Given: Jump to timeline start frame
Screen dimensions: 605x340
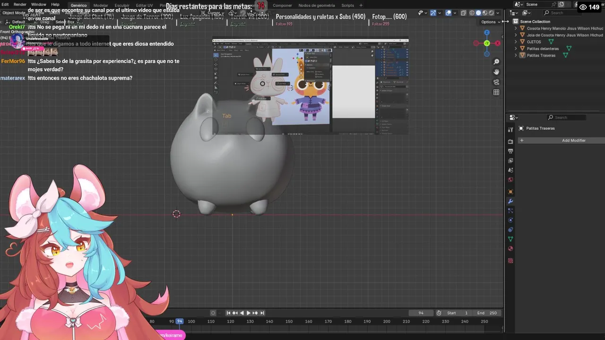Looking at the screenshot, I should [x=228, y=313].
